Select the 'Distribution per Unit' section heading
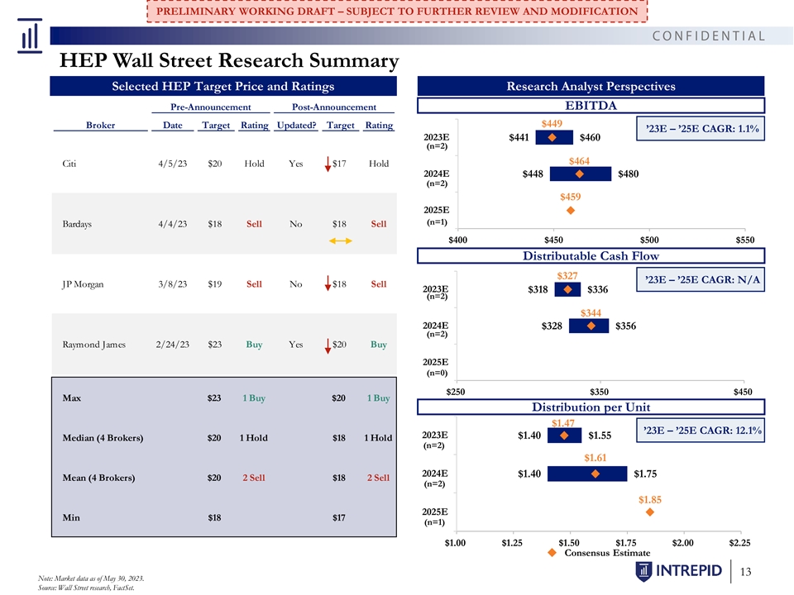Image resolution: width=794 pixels, height=595 pixels. [591, 407]
